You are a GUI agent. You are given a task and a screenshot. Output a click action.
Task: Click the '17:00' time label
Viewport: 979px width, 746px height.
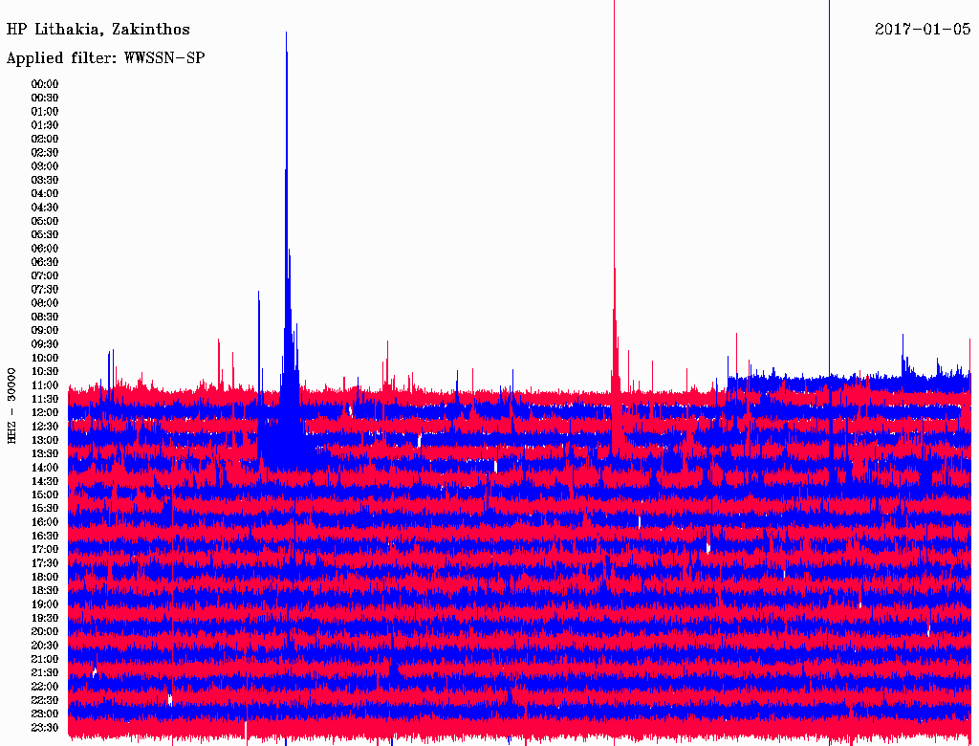45,550
